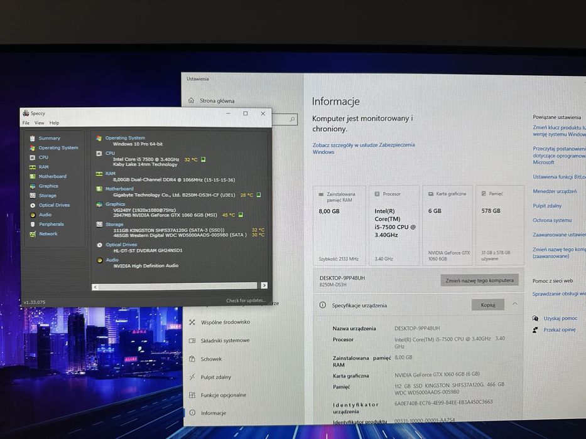The height and width of the screenshot is (439, 586).
Task: Open Optical Drives heading in Speccy summary
Action: click(x=121, y=245)
